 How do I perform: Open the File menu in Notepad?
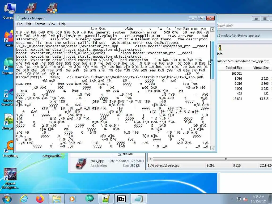[x=20, y=24]
